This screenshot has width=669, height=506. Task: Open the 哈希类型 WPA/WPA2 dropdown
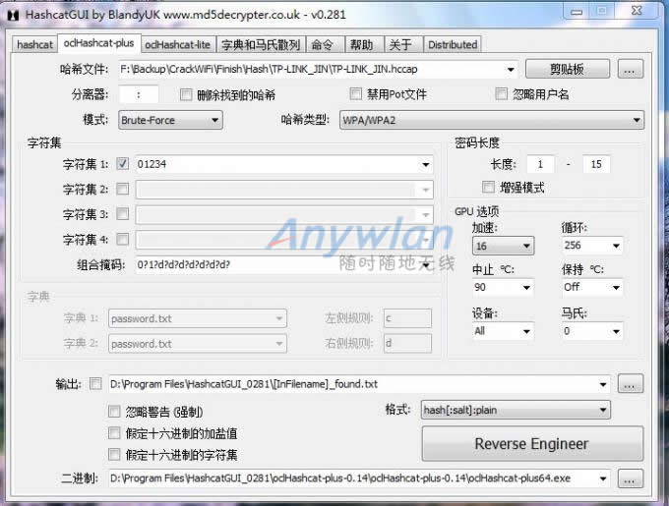click(x=492, y=120)
